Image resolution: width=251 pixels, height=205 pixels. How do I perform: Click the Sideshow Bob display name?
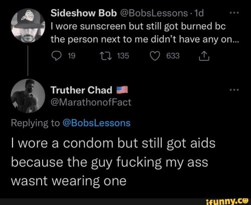[x=84, y=13]
